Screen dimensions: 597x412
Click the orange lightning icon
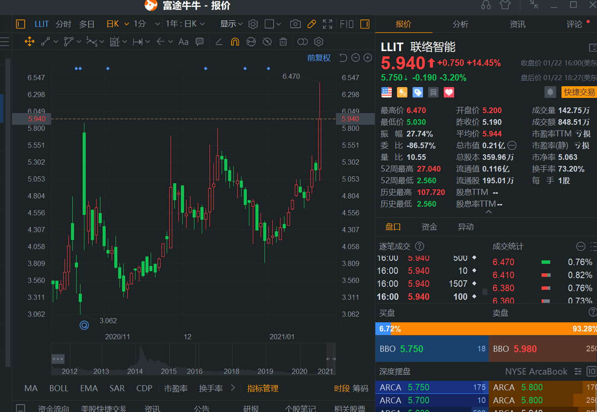point(402,92)
